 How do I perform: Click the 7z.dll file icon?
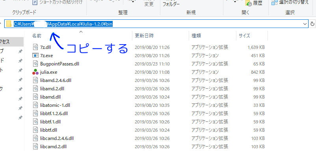point(35,47)
